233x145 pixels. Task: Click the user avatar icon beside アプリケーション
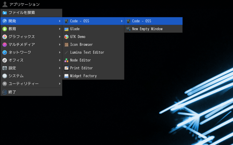[5, 4]
